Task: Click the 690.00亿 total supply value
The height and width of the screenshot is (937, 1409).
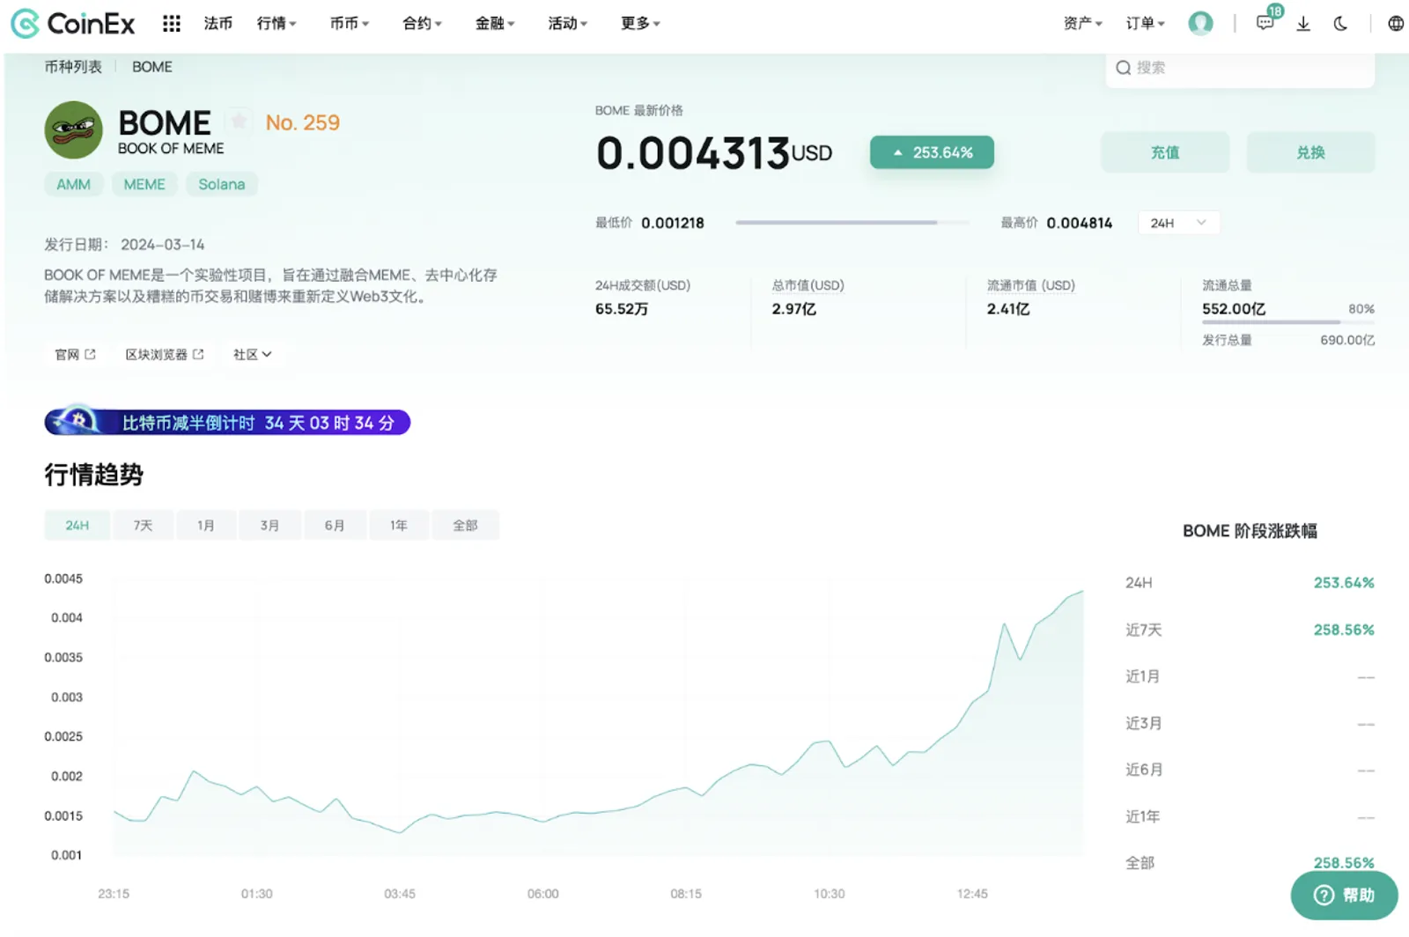Action: coord(1347,340)
